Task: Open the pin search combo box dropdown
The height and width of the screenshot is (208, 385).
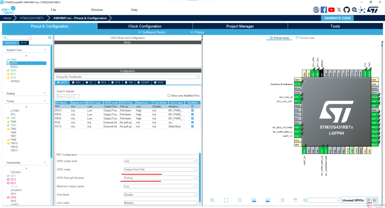Action: pyautogui.click(x=338, y=201)
